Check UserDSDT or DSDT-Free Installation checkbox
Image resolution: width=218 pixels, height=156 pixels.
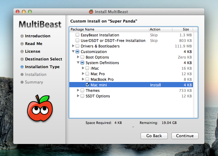pos(77,40)
